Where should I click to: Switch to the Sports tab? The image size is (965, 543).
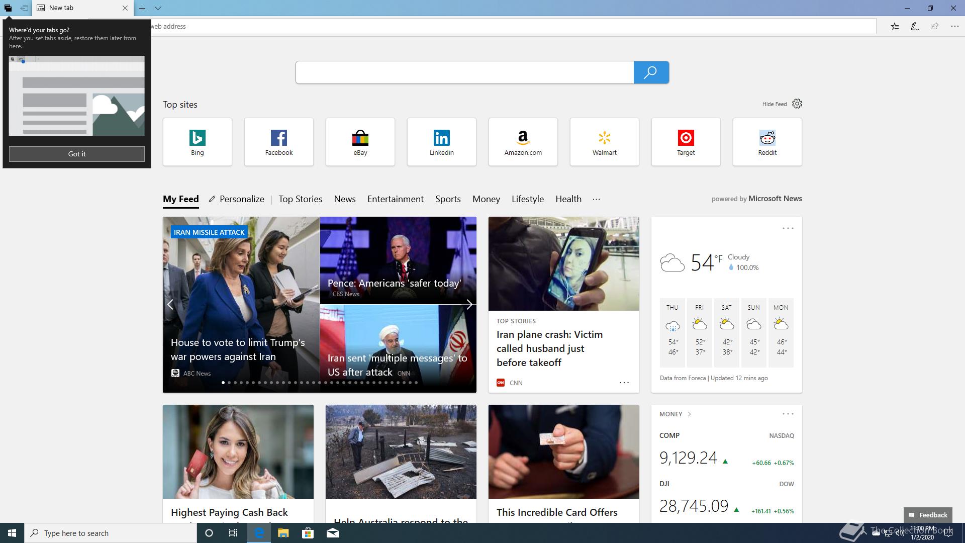pyautogui.click(x=448, y=199)
